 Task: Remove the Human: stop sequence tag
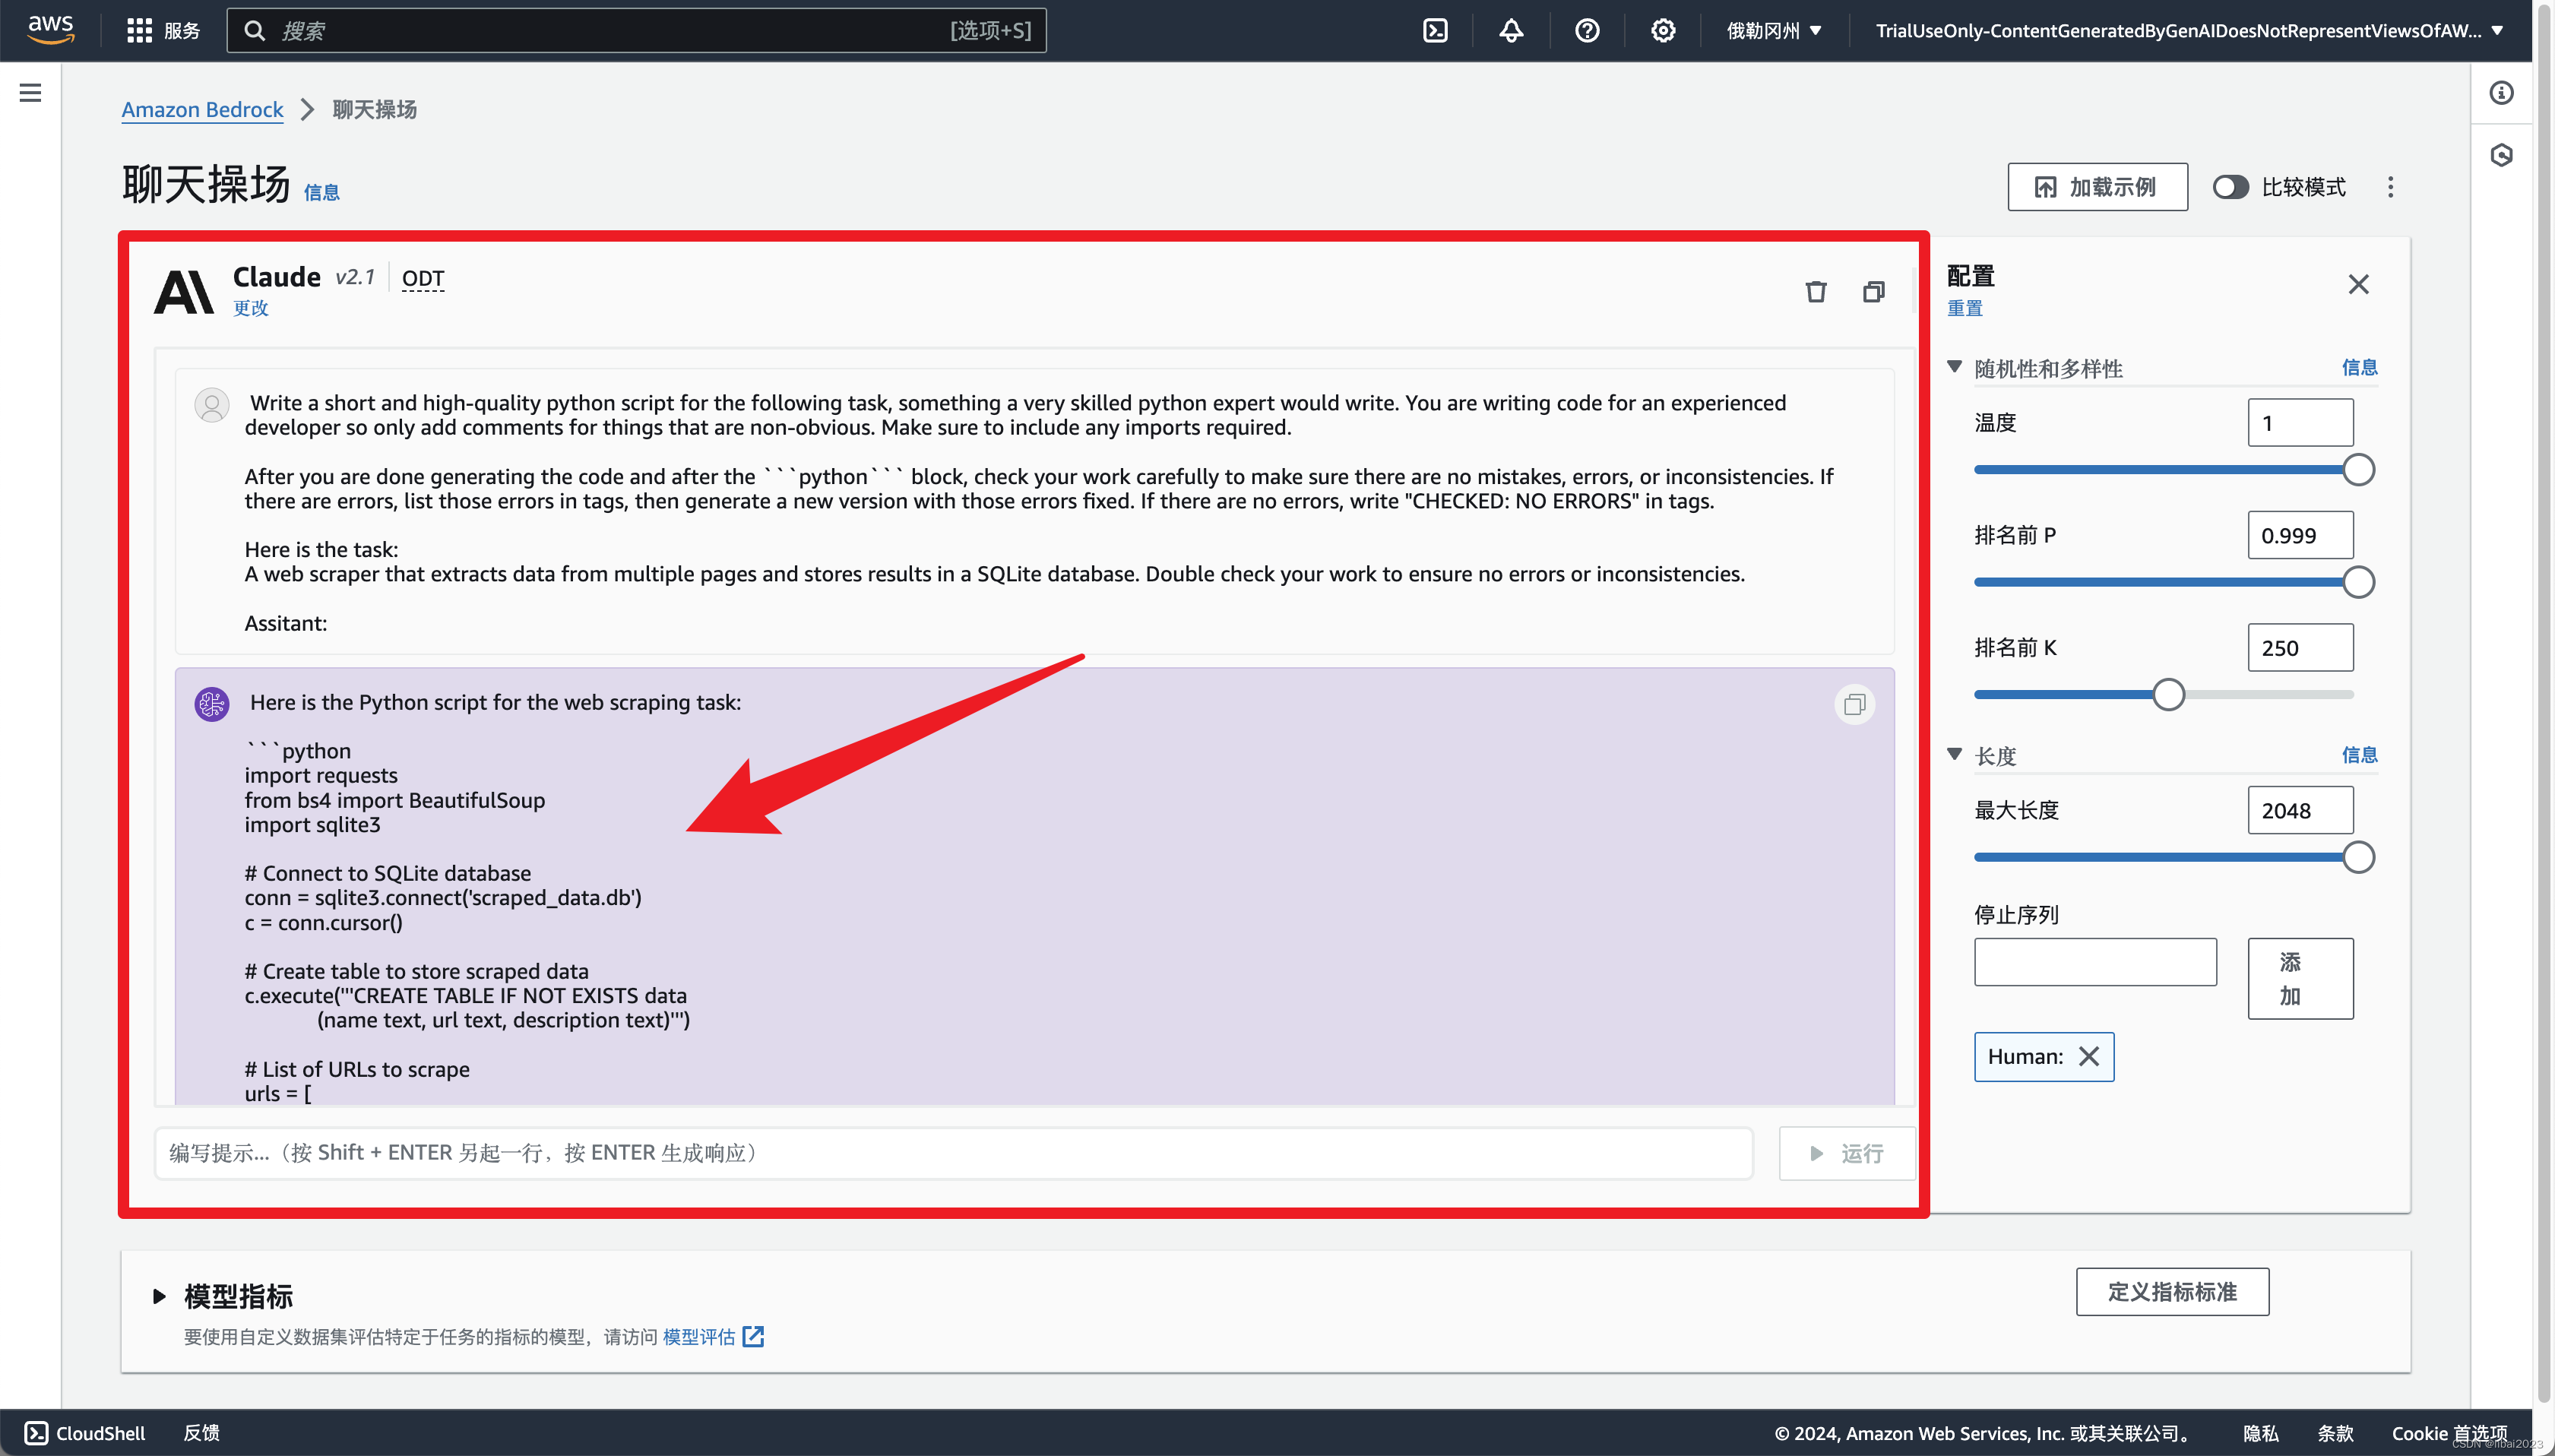(2089, 1057)
